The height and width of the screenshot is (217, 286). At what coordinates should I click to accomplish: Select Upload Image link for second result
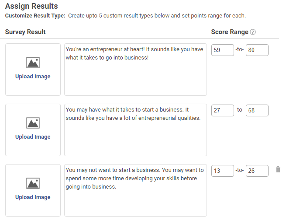33,137
